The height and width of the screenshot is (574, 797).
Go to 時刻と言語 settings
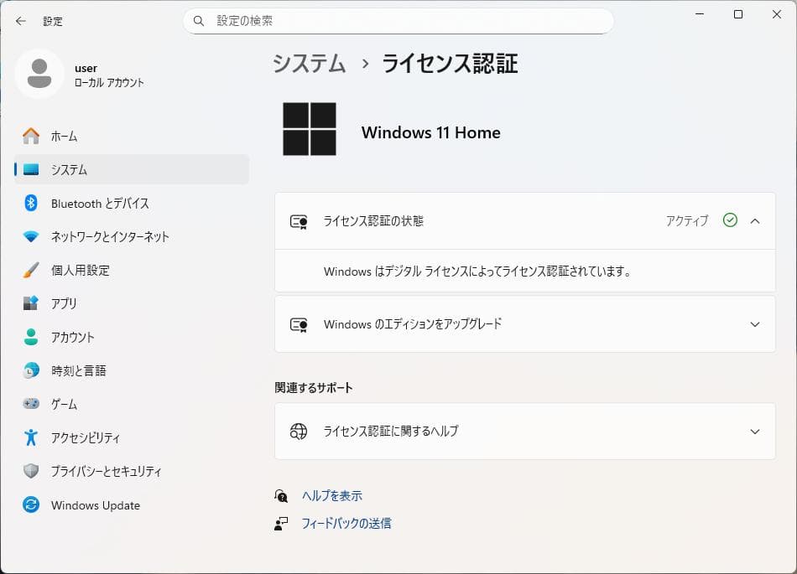132,370
